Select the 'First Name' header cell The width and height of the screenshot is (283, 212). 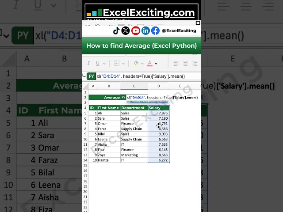109,108
